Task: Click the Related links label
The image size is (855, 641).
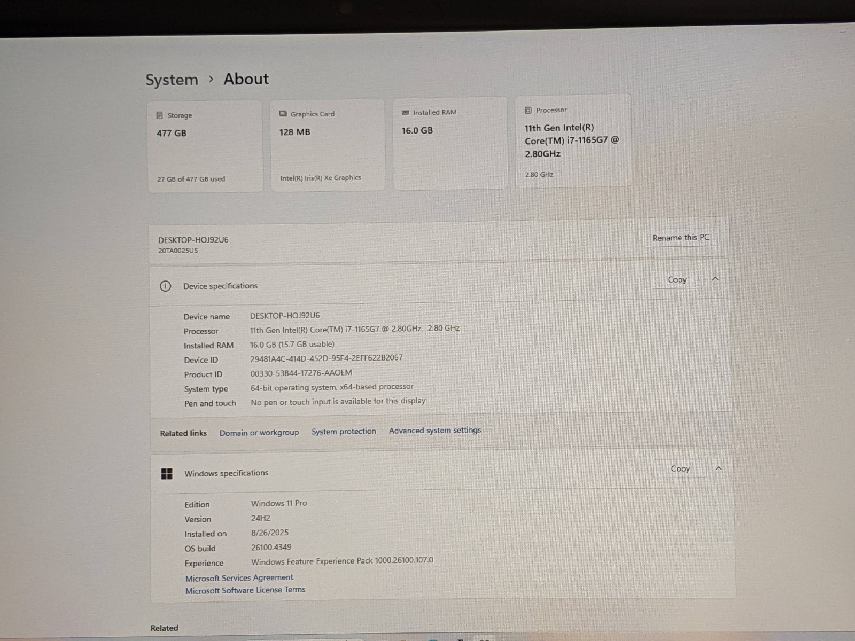Action: tap(183, 433)
